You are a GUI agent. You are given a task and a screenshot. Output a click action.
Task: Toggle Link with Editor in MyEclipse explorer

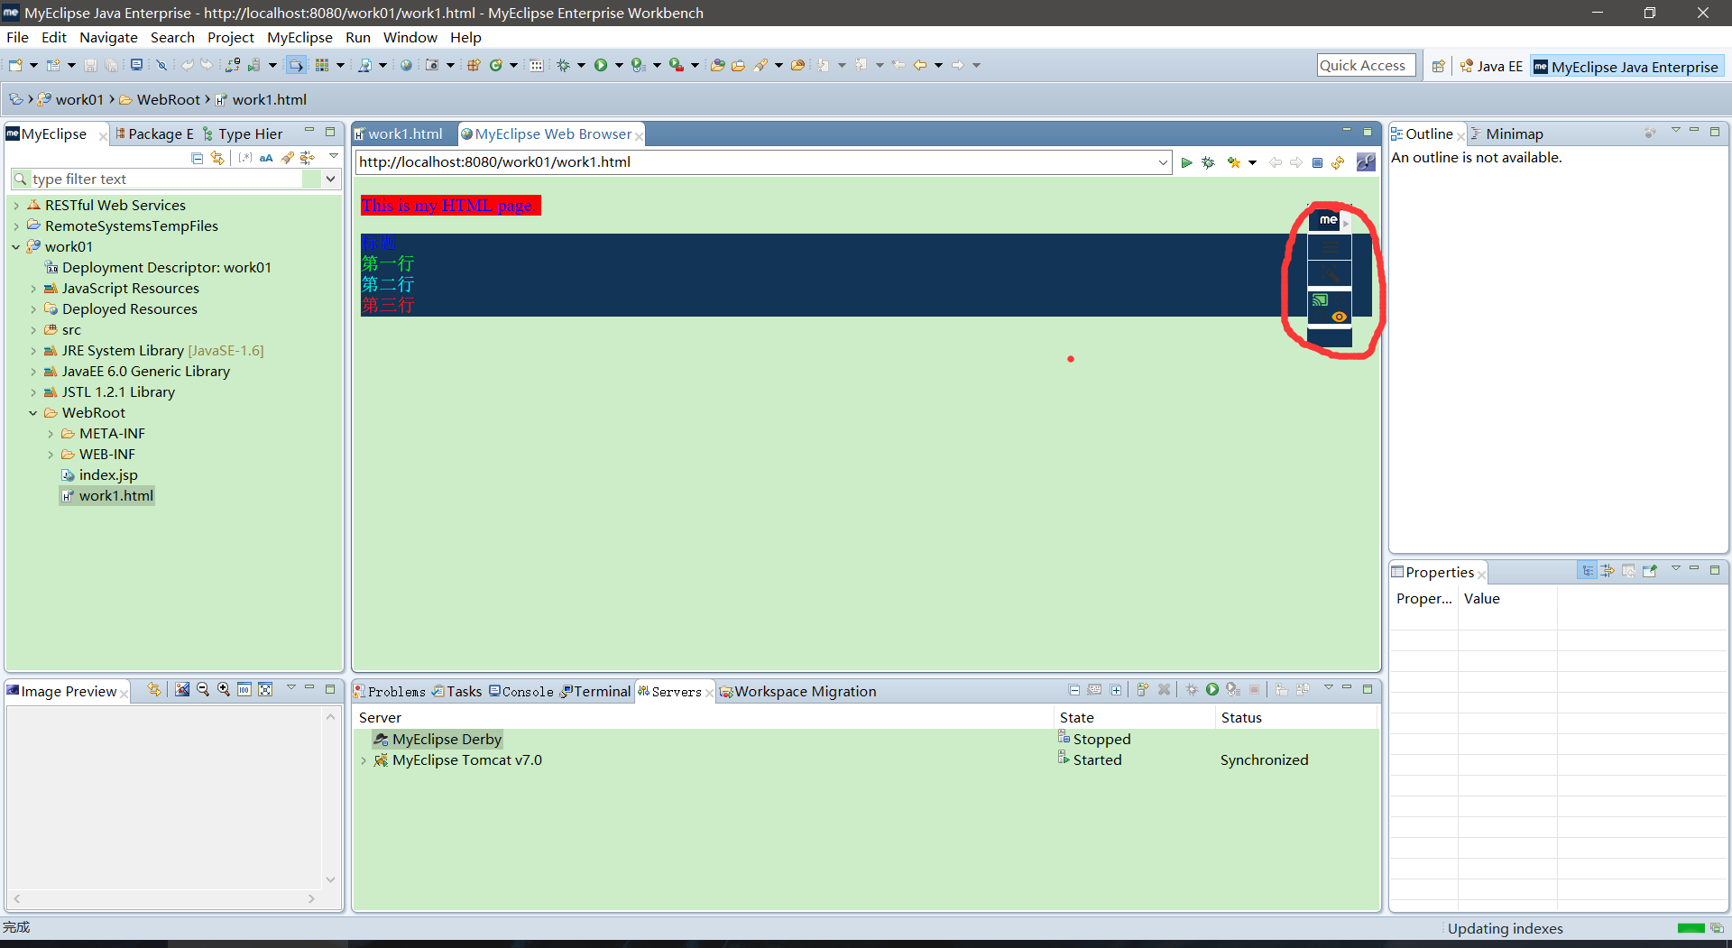217,158
